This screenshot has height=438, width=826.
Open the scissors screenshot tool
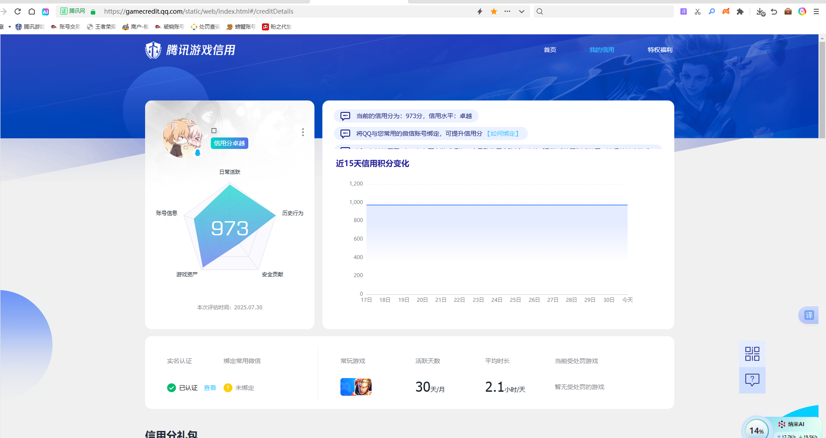pos(698,11)
